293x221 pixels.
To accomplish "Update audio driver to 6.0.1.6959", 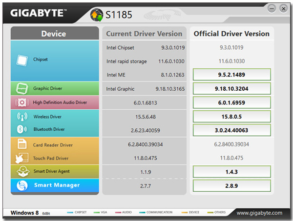I will click(x=231, y=102).
